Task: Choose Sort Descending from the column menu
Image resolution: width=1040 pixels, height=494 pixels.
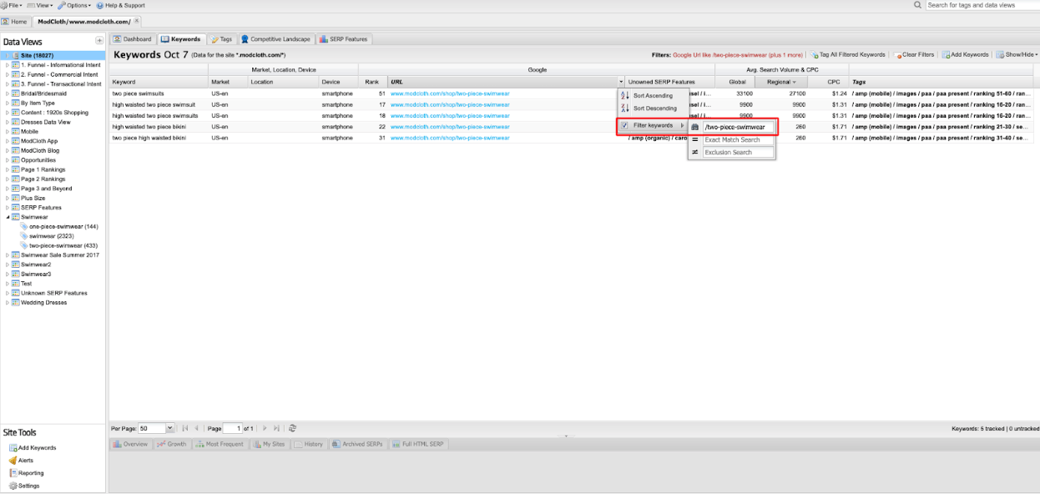Action: [654, 108]
